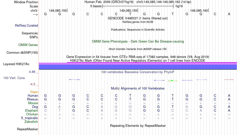Click the 4.88 PhyloP upper axis value
Screen dimensions: 237x135
point(32,72)
